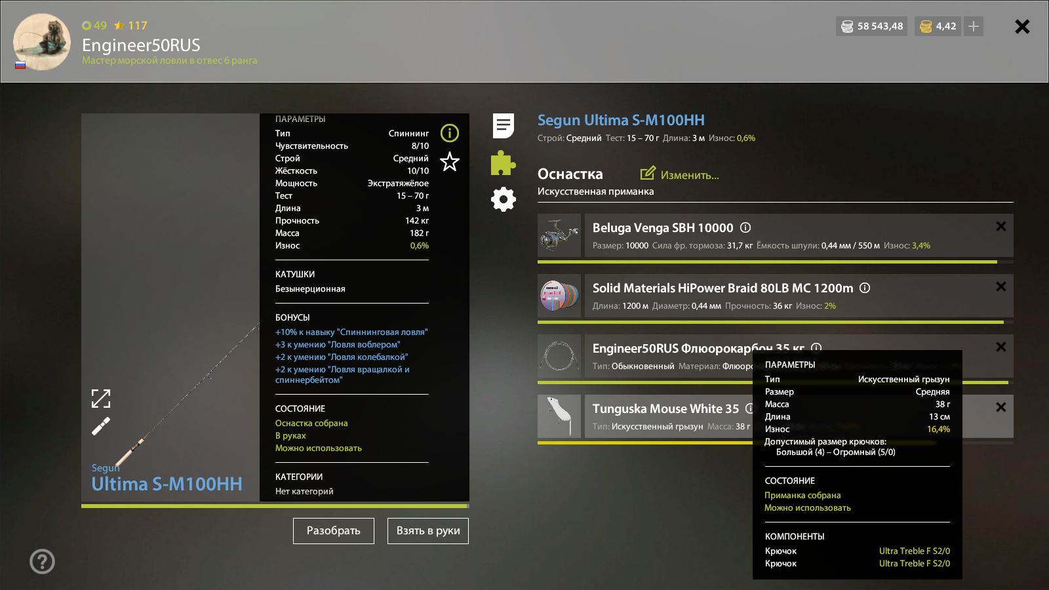
Task: Click the Разобрать button
Action: [x=334, y=531]
